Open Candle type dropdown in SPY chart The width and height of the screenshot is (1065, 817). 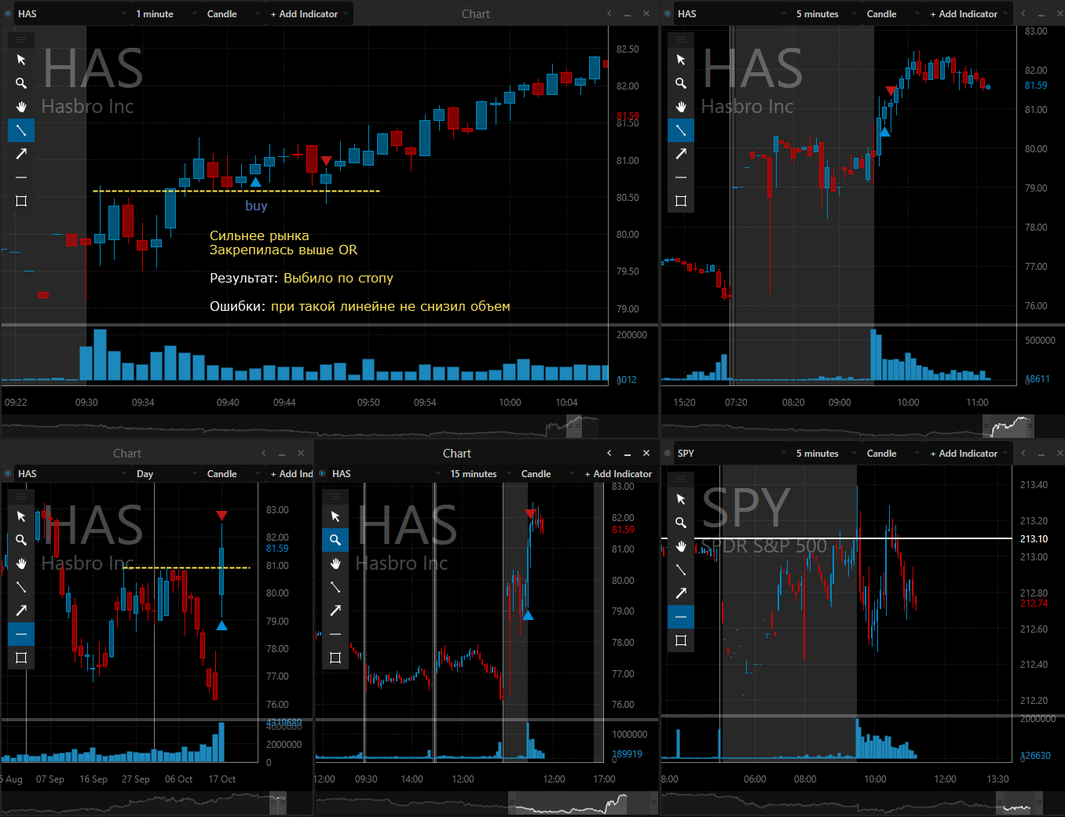pyautogui.click(x=893, y=454)
